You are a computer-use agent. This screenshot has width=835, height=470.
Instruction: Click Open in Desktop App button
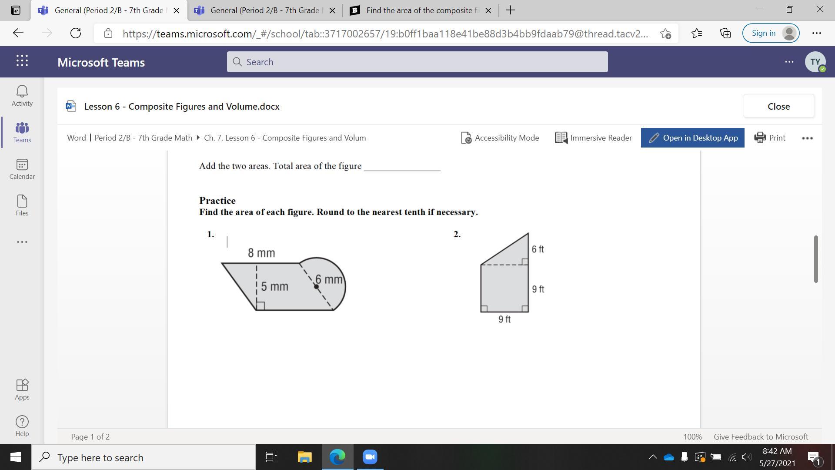click(x=692, y=138)
